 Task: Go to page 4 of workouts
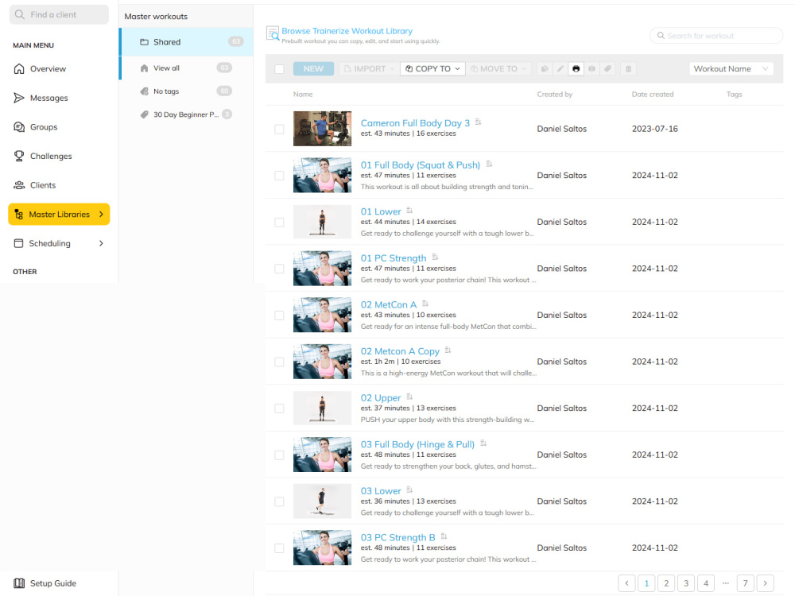tap(706, 583)
